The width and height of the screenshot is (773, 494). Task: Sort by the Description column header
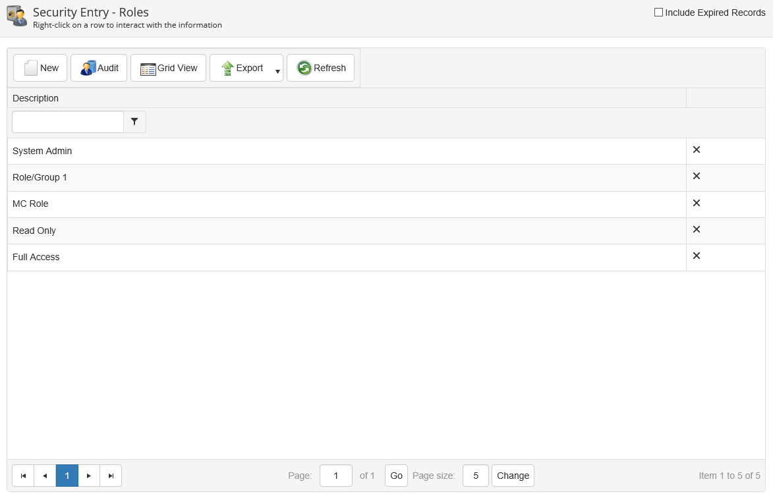click(36, 98)
